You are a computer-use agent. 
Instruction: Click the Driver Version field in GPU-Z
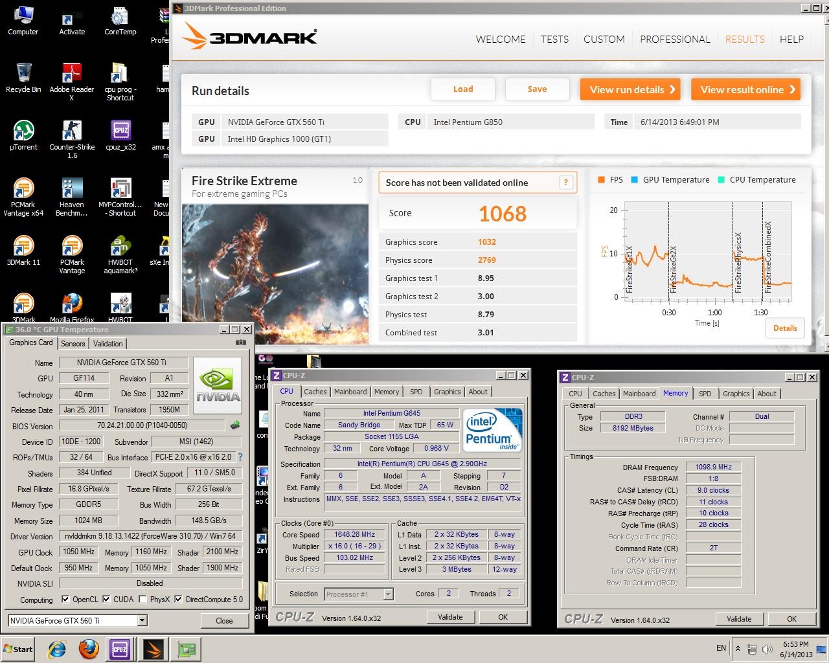coord(150,536)
